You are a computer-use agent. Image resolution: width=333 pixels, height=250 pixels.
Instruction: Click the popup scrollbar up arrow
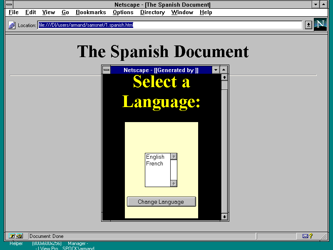224,77
